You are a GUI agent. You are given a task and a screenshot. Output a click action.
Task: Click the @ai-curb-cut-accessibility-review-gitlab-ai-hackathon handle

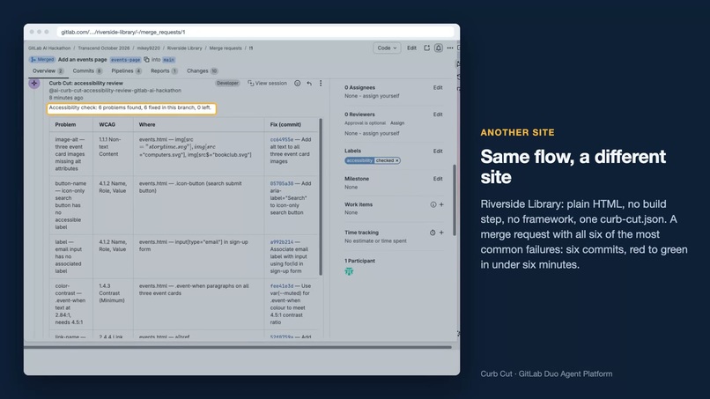tap(115, 91)
